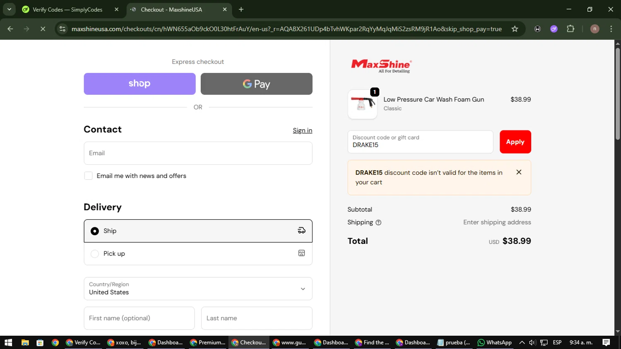The width and height of the screenshot is (621, 349).
Task: Go forward in browser history
Action: click(x=26, y=29)
